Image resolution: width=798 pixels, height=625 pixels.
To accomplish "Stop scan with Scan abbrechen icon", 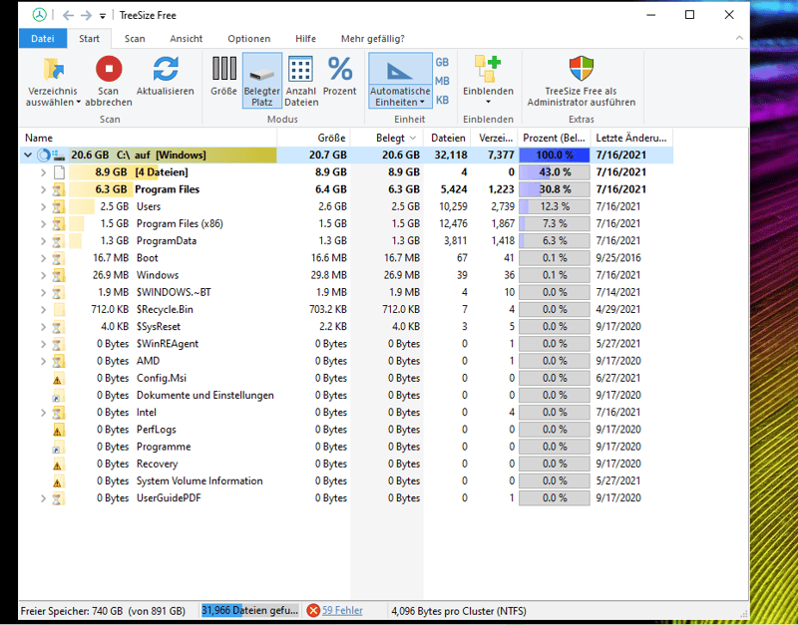I will (x=108, y=69).
